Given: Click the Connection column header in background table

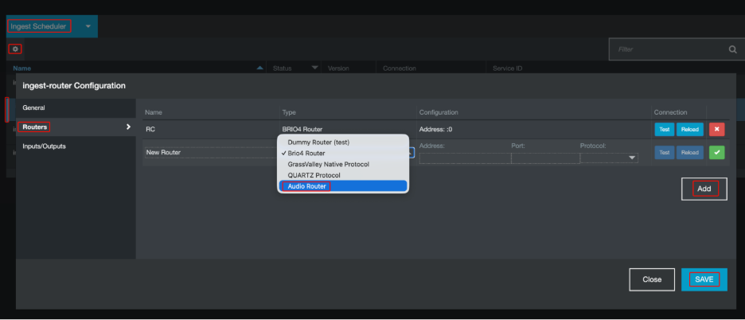Looking at the screenshot, I should (399, 68).
